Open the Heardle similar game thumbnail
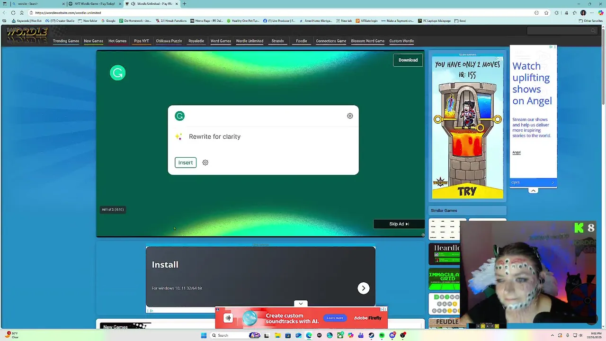 point(444,253)
